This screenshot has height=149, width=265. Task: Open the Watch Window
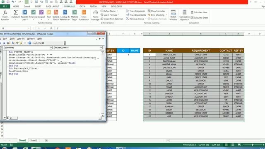(x=173, y=15)
